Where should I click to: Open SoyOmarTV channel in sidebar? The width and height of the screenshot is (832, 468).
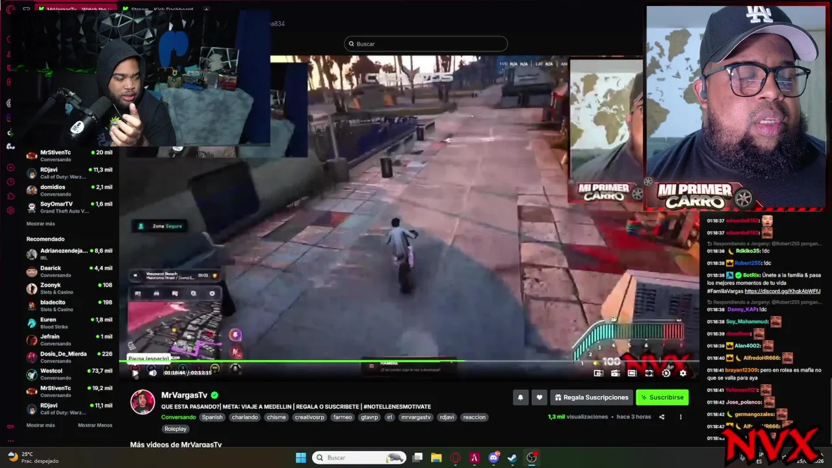(x=70, y=207)
